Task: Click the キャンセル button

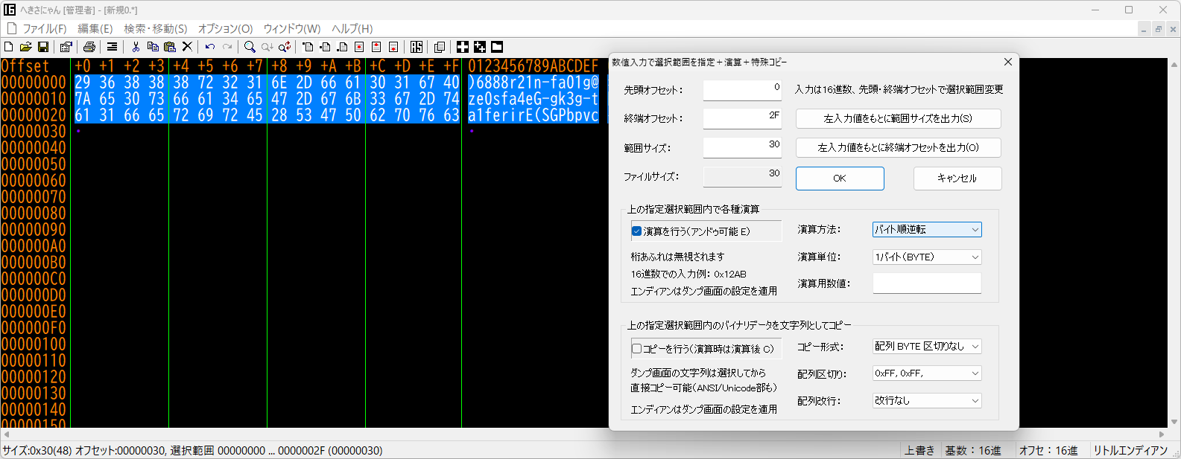Action: tap(957, 179)
